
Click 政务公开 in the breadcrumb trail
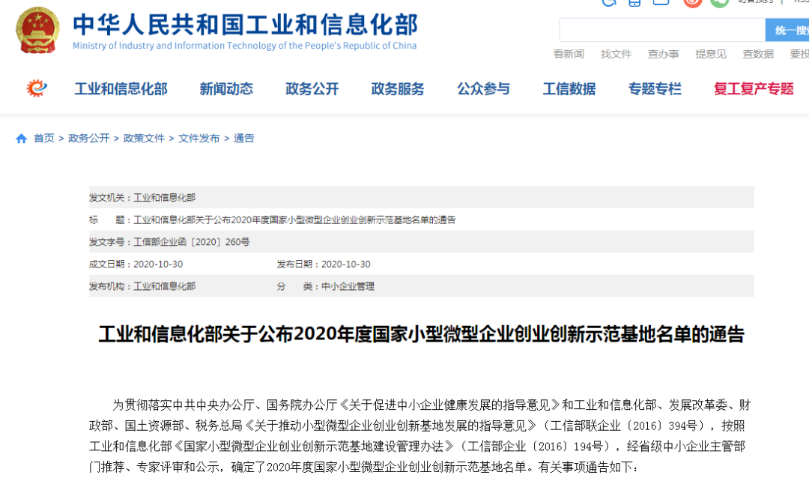88,139
